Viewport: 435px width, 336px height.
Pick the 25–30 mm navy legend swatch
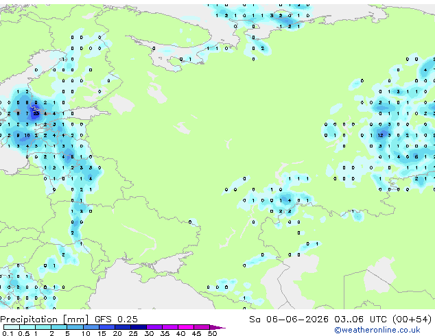click(x=138, y=327)
